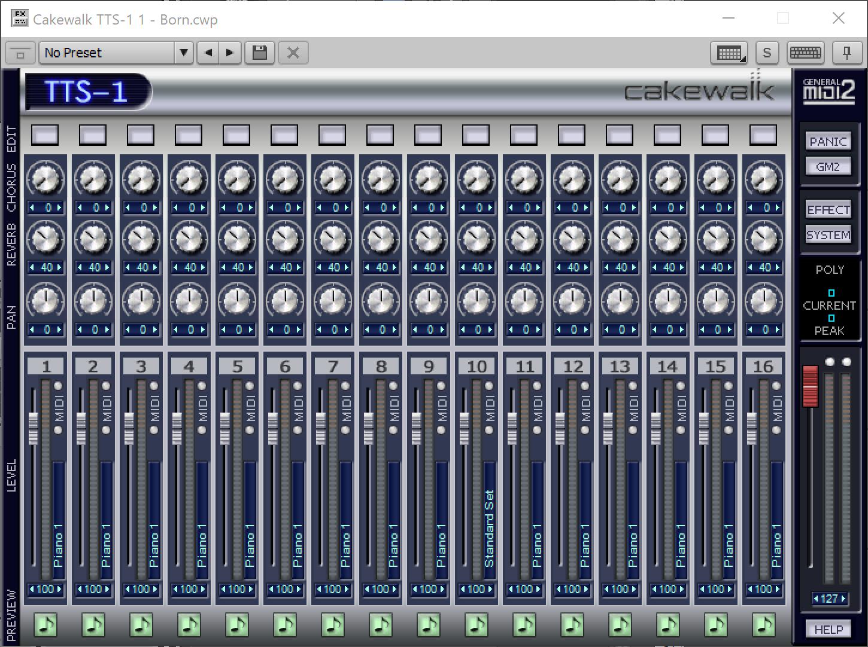Toggle the EDIT button for channel 1
The width and height of the screenshot is (868, 647).
click(x=45, y=135)
